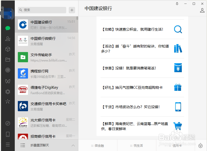Screen dimensions: 207x151
Task: Click the 交通银行 logo avatar
Action: tap(23, 106)
